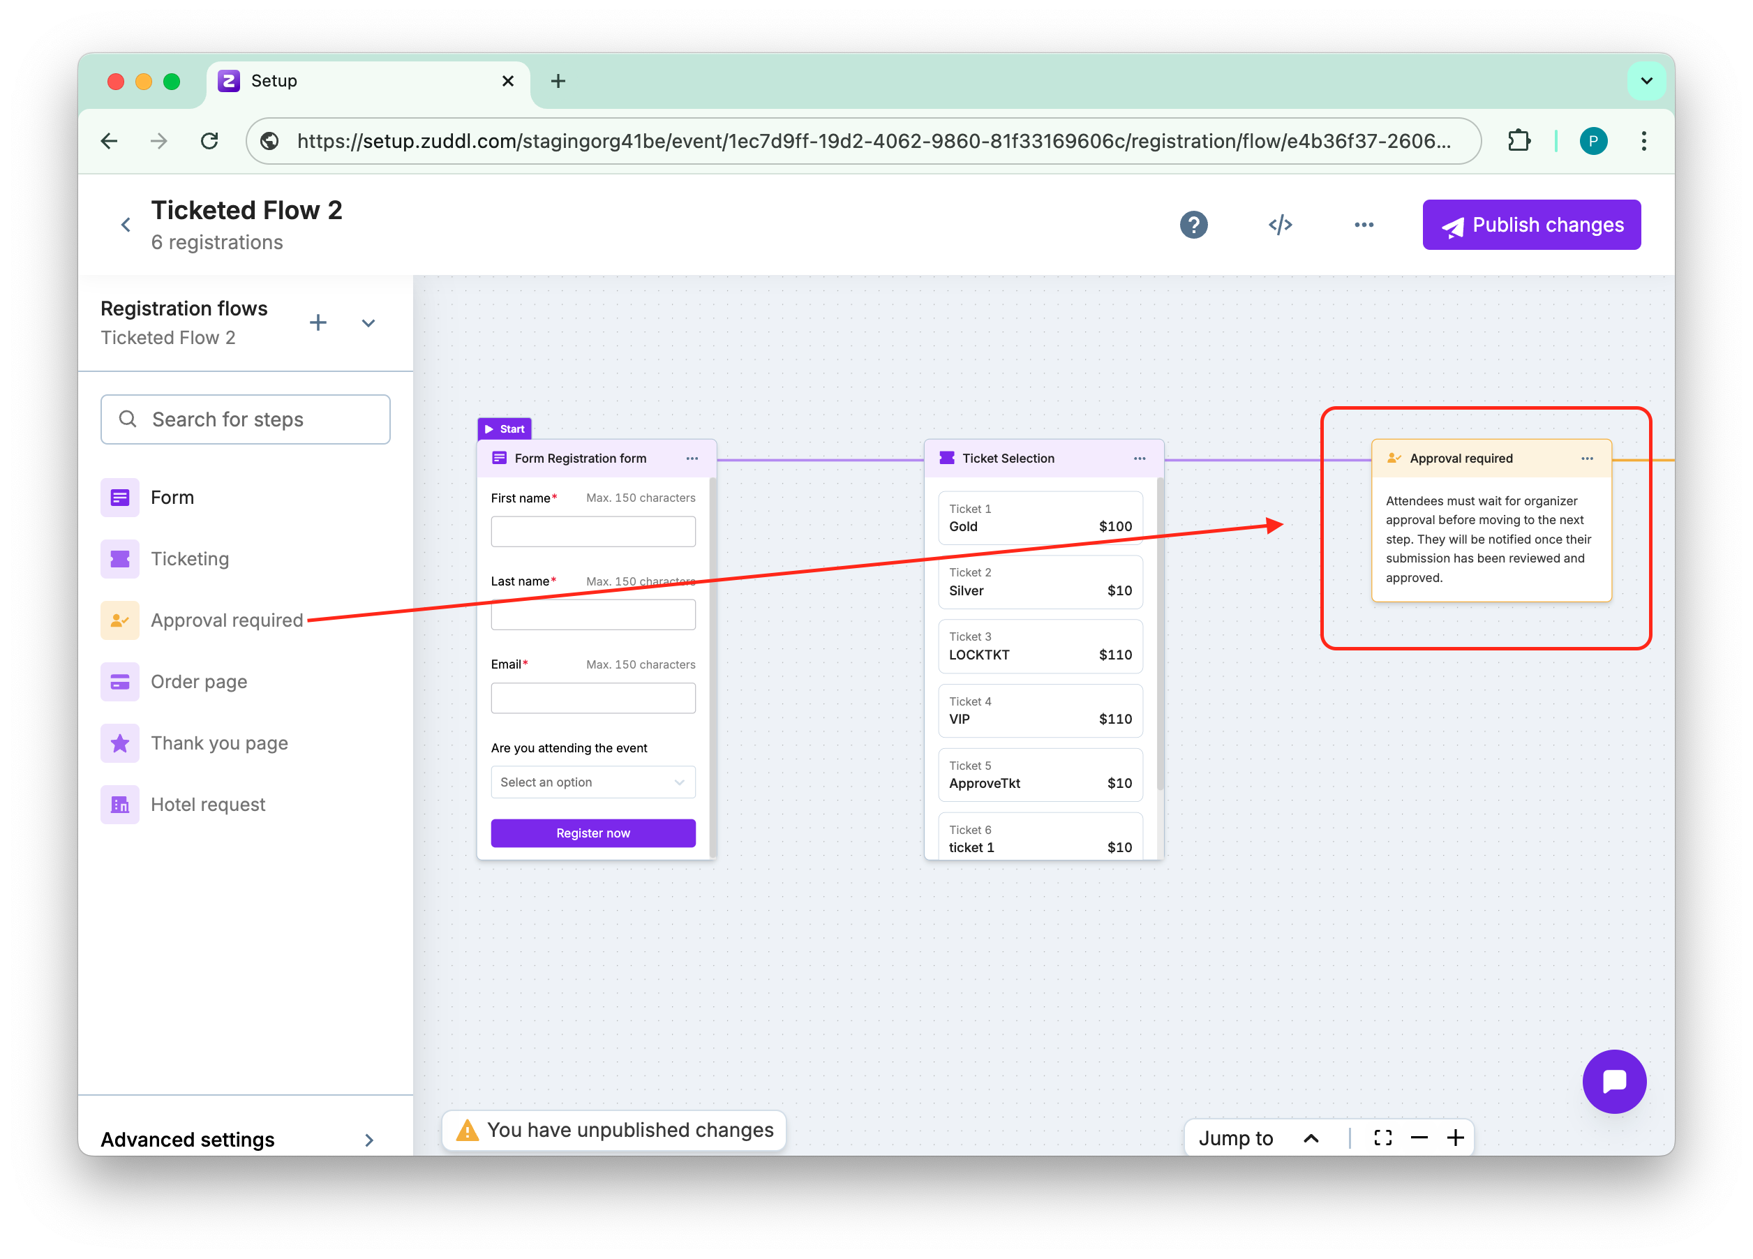Select the Ticketing step in sidebar
The width and height of the screenshot is (1753, 1259).
[189, 559]
